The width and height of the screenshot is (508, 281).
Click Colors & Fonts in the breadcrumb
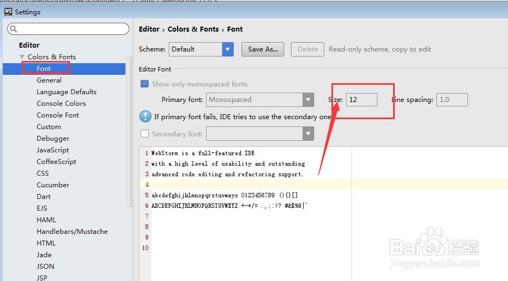pyautogui.click(x=193, y=29)
